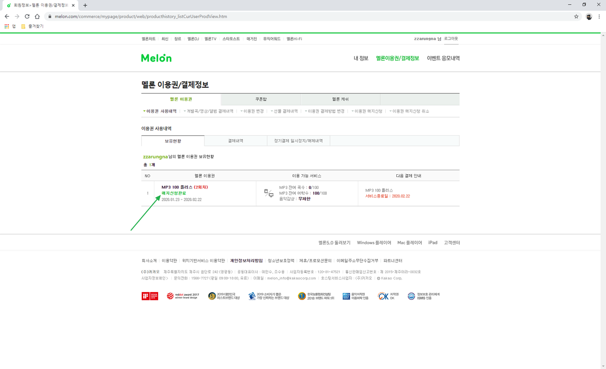Open 멜론차트 in the top navigation

tap(149, 39)
